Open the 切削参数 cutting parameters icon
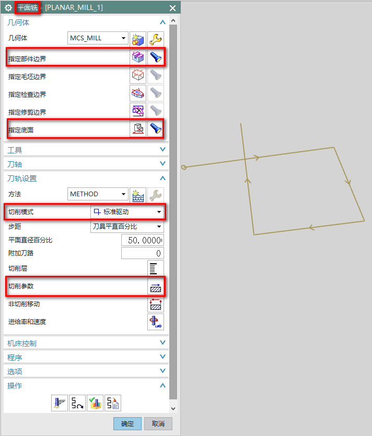Screen dimensions: 372x436 point(156,286)
